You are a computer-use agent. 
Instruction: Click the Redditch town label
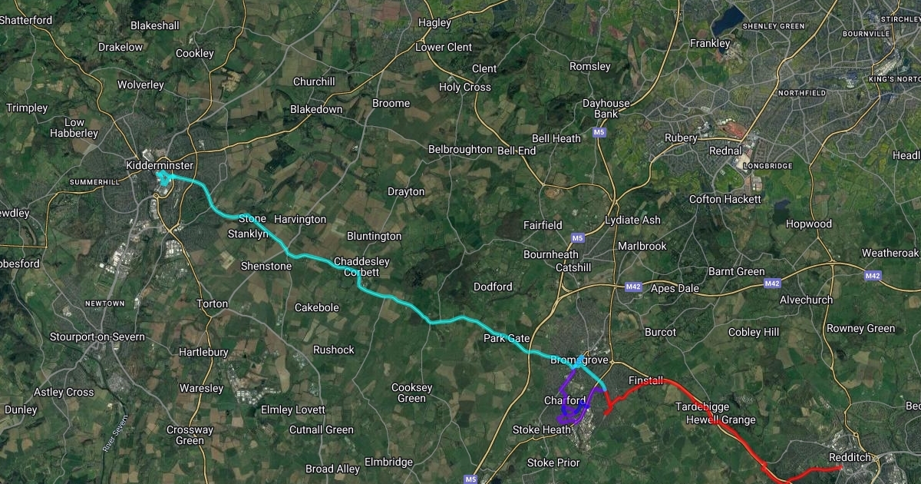click(850, 456)
